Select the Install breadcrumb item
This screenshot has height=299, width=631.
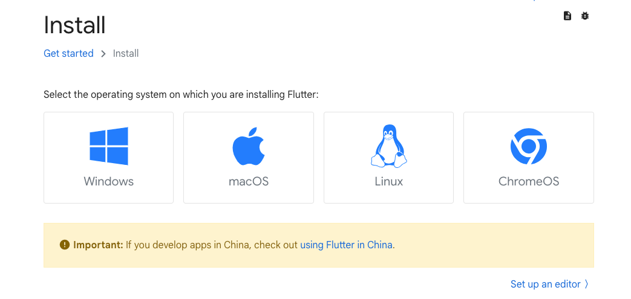point(126,53)
